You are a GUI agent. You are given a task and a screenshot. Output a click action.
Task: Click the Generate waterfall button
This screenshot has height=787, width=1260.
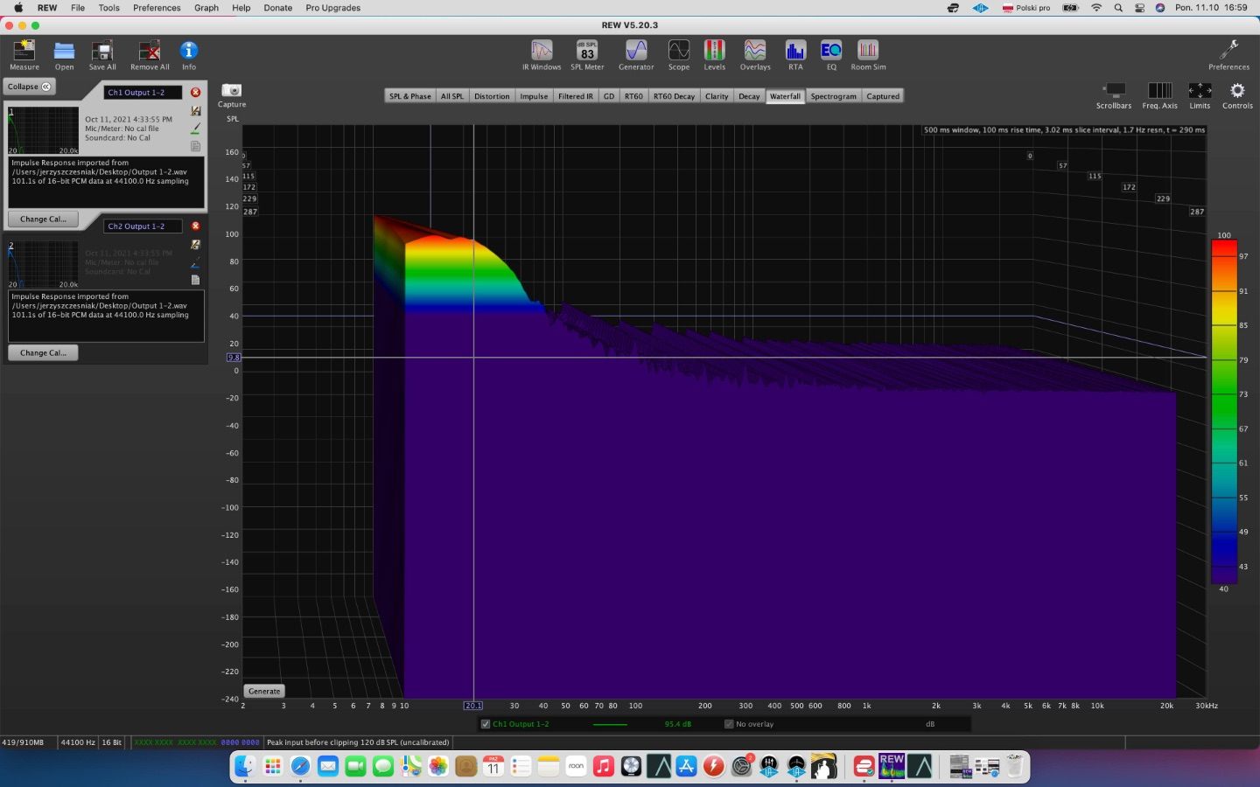point(264,691)
